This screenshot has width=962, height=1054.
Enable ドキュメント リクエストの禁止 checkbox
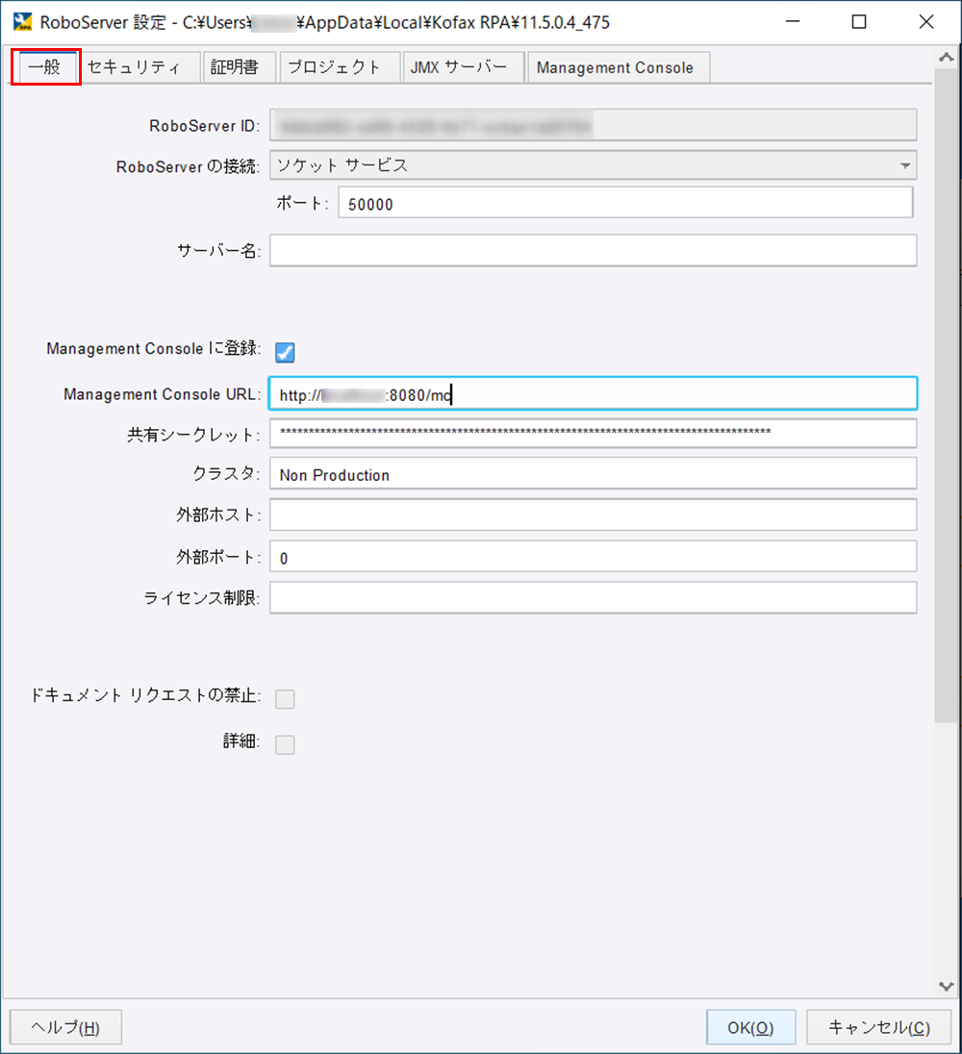click(285, 699)
